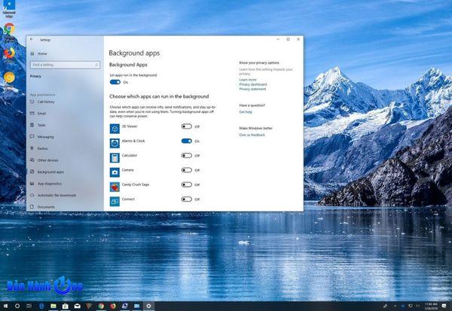Enable the Calculator background toggle
The image size is (452, 311).
coord(186,156)
